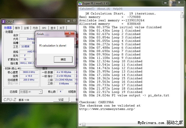Click the '1M Calculation Start. 19 iterations.' line
The height and width of the screenshot is (128, 186).
coord(120,14)
